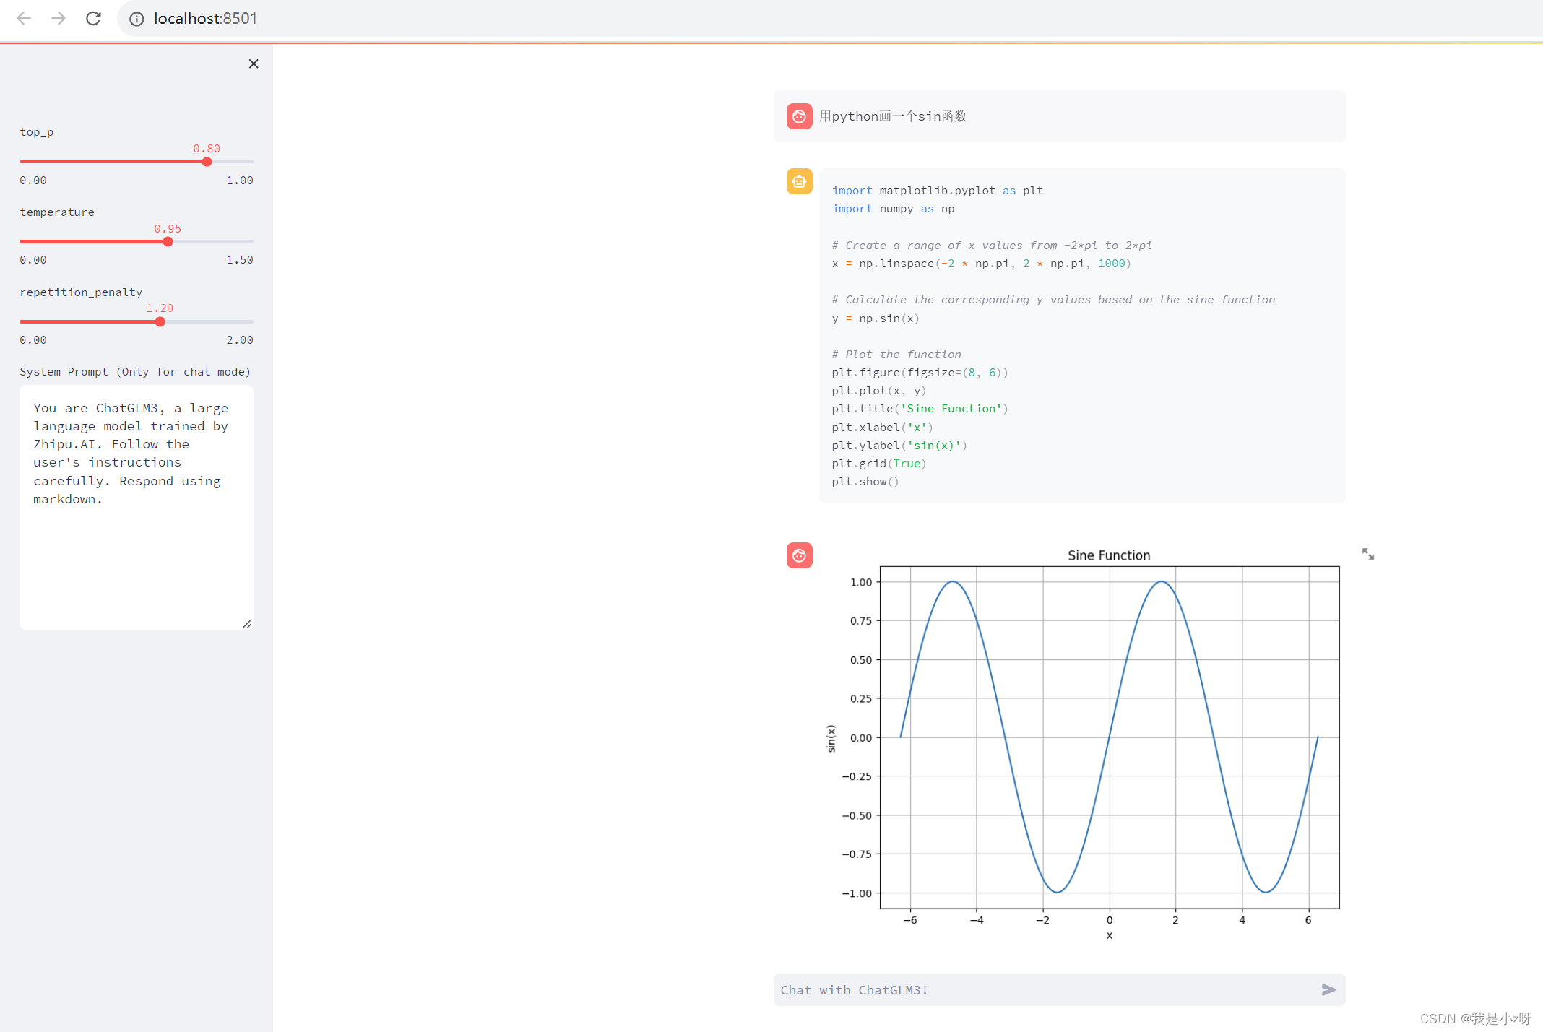Image resolution: width=1543 pixels, height=1032 pixels.
Task: Click the temperature maximum value 1.50
Action: point(240,260)
